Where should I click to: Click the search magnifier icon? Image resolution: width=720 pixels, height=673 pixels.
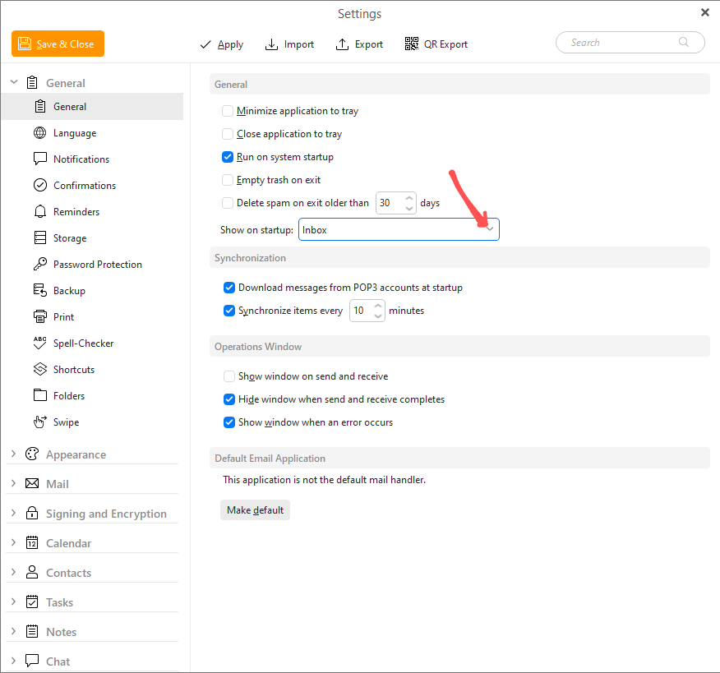(684, 42)
